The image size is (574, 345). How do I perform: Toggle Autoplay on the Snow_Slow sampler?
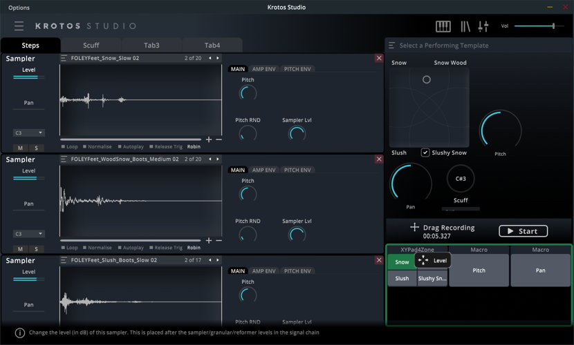click(131, 147)
